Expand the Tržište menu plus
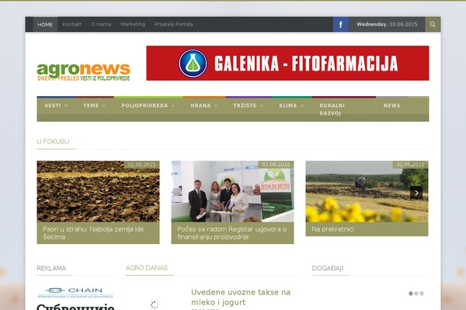The image size is (466, 310). tap(262, 105)
